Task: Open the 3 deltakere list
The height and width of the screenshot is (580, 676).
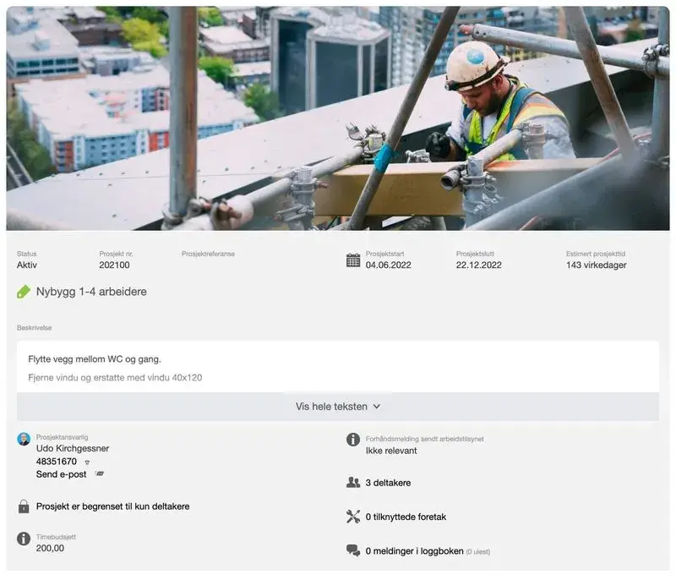Action: 390,482
